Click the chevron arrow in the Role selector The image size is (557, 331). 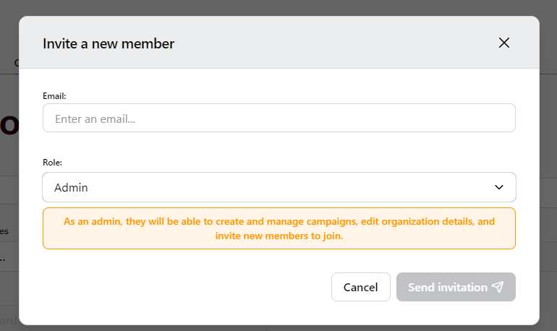[x=498, y=187]
